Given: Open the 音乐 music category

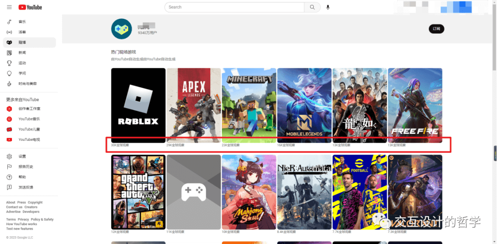Looking at the screenshot, I should pyautogui.click(x=29, y=22).
